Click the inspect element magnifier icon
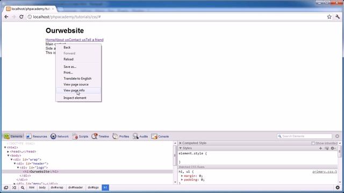The height and width of the screenshot is (193, 344). (23, 188)
